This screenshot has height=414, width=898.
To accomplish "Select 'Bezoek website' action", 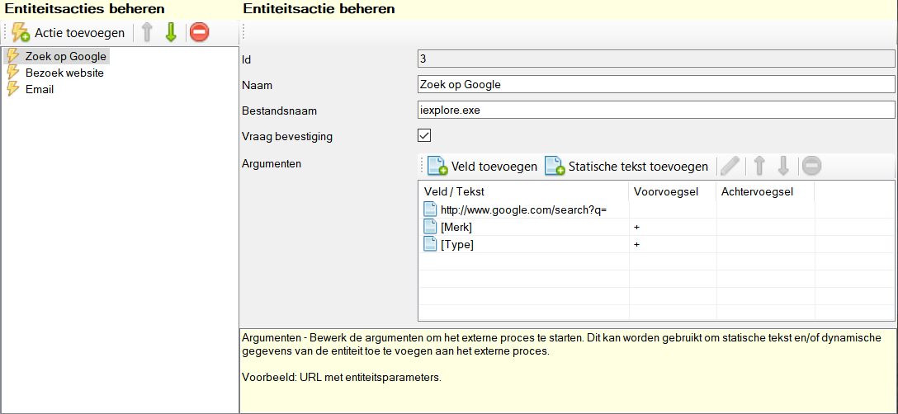I will pyautogui.click(x=64, y=73).
